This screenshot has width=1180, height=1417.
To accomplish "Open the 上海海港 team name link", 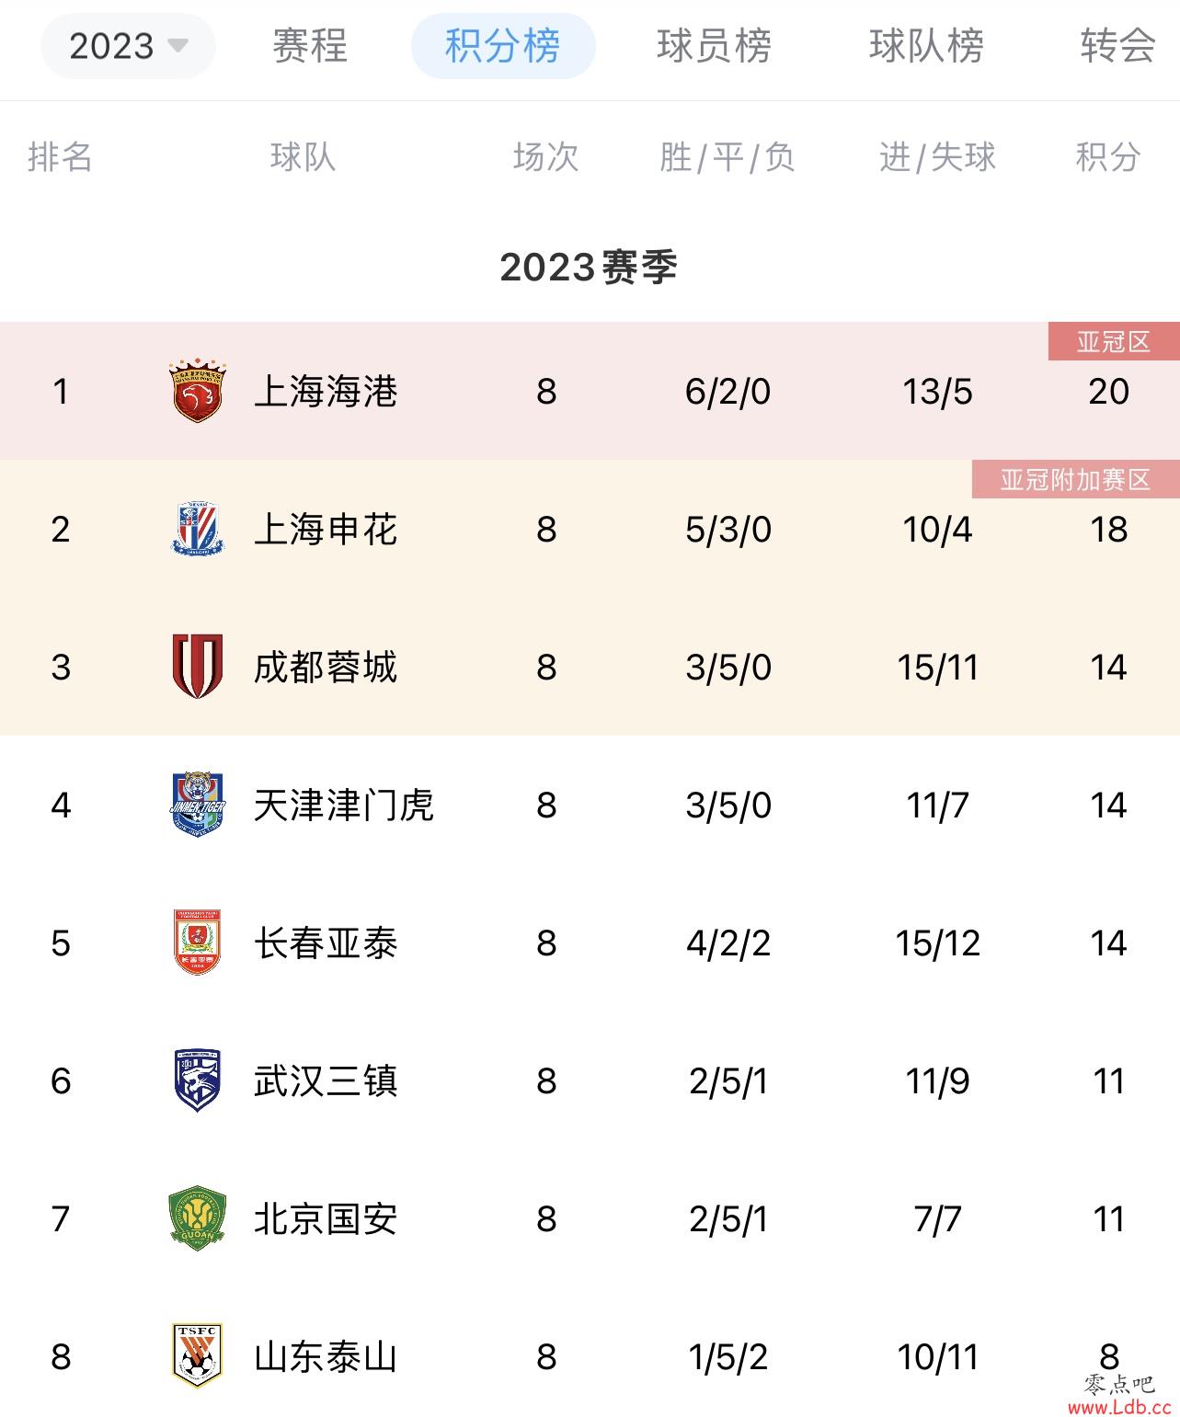I will click(x=326, y=392).
